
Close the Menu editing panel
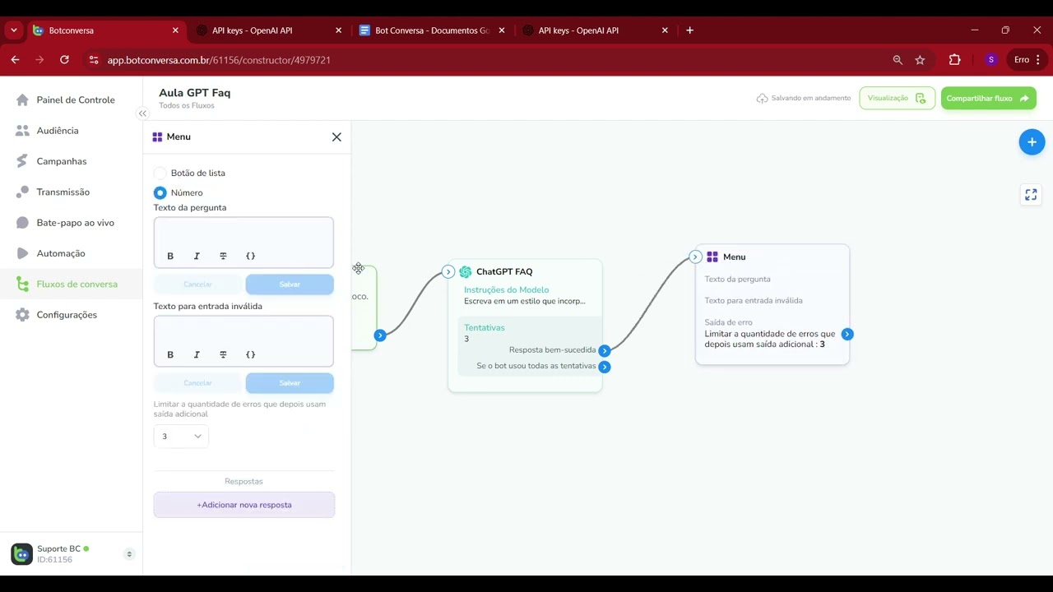click(336, 137)
